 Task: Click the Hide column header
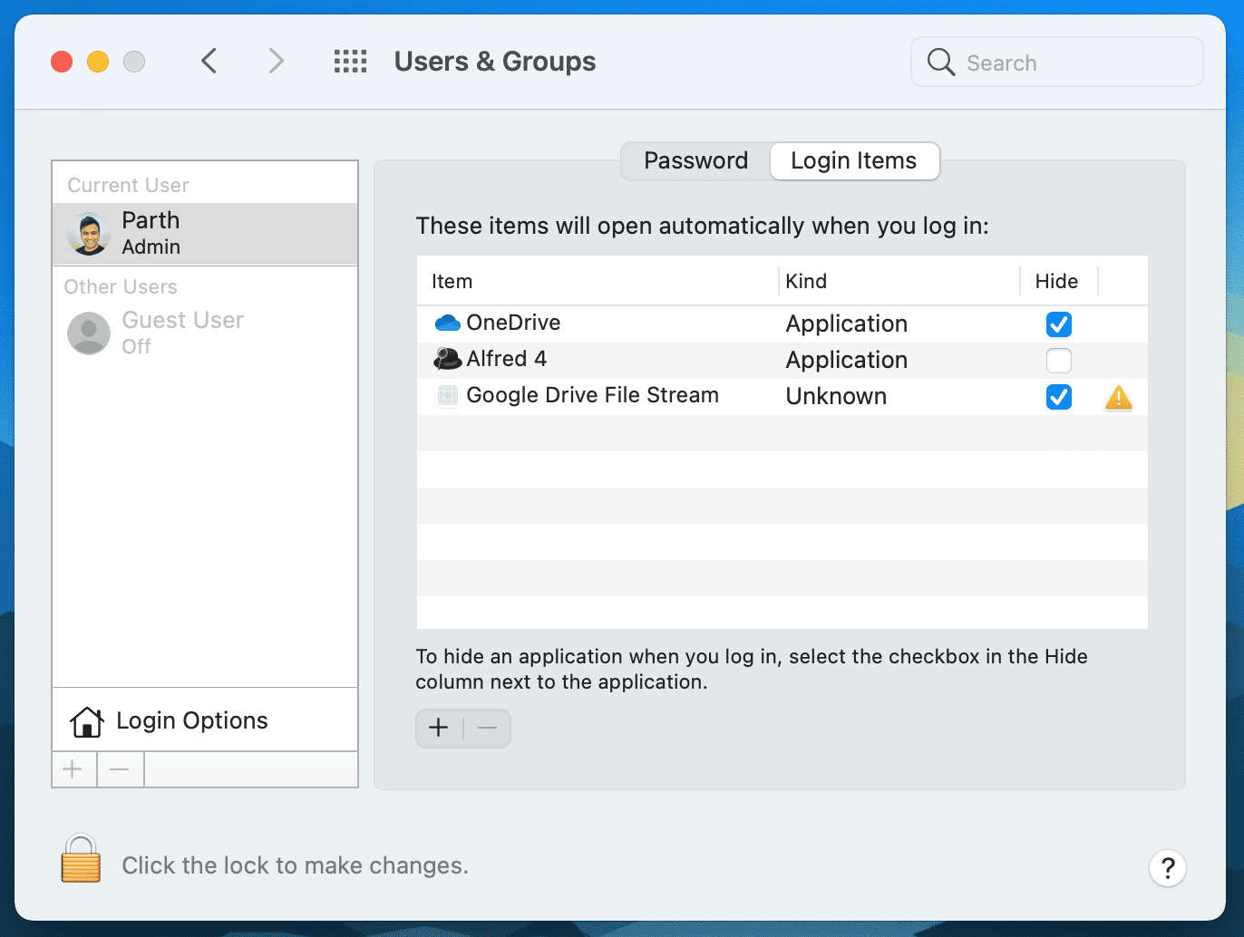point(1058,281)
